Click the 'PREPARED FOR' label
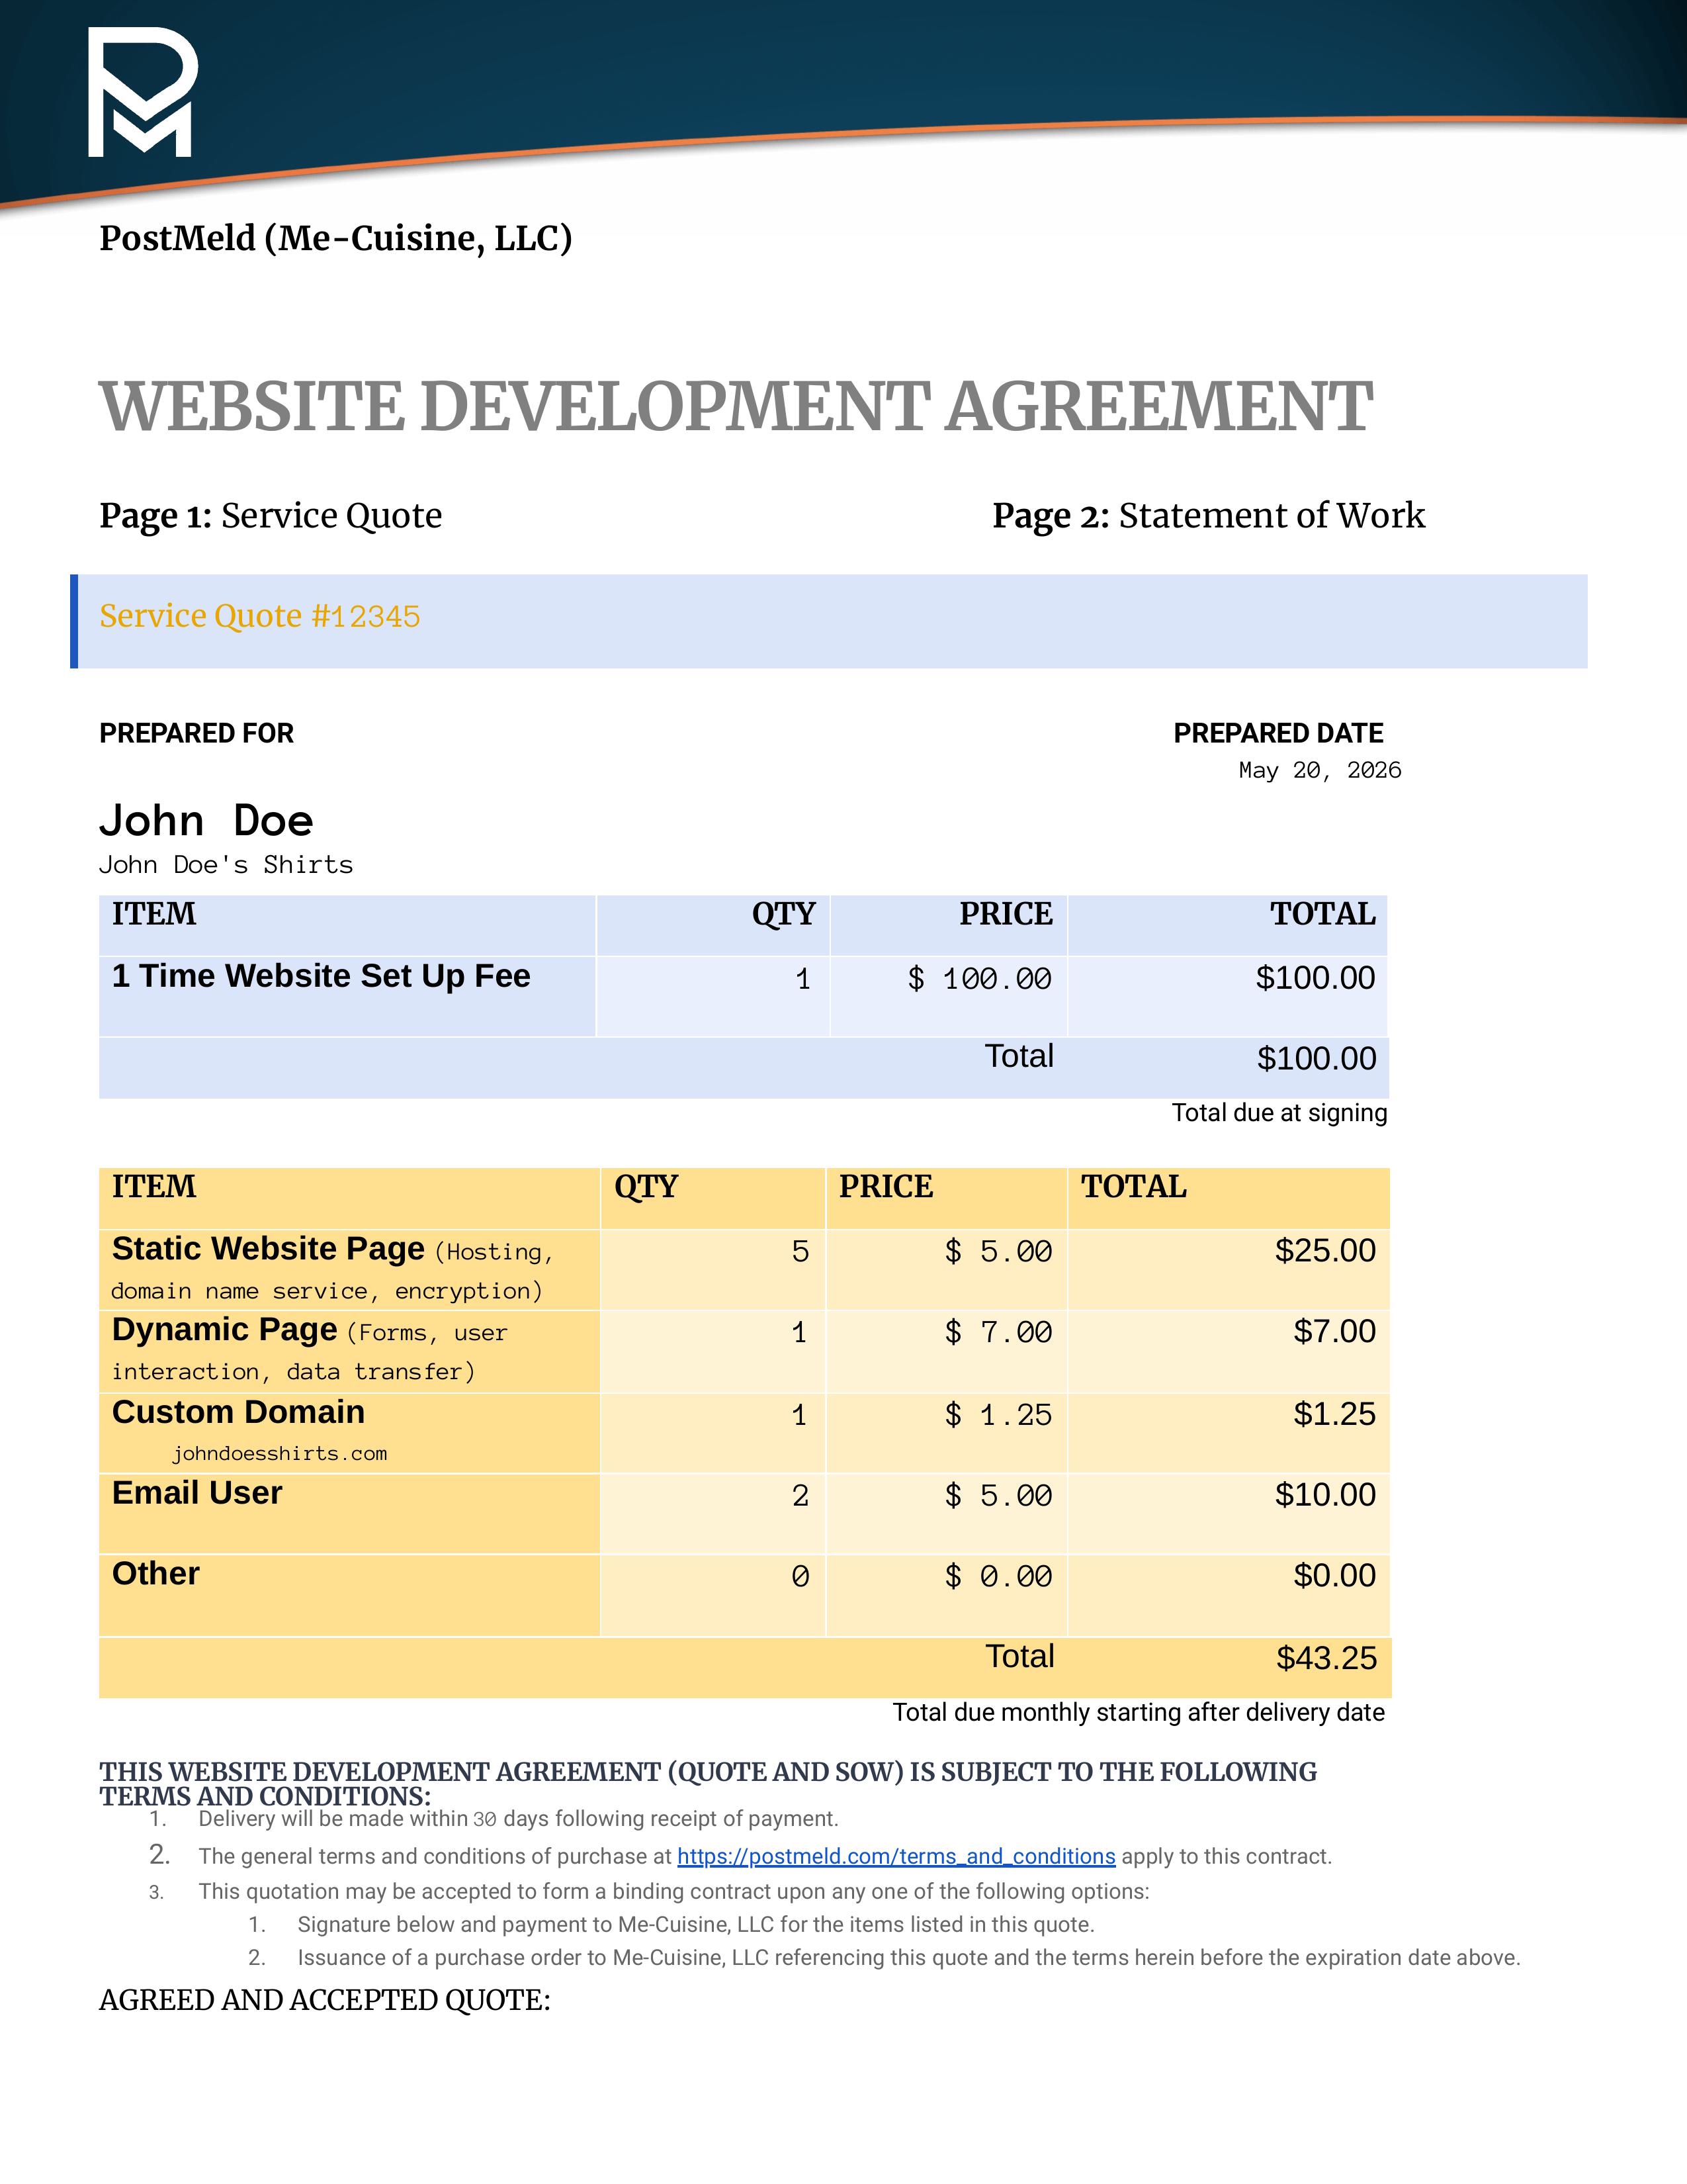 click(x=197, y=733)
